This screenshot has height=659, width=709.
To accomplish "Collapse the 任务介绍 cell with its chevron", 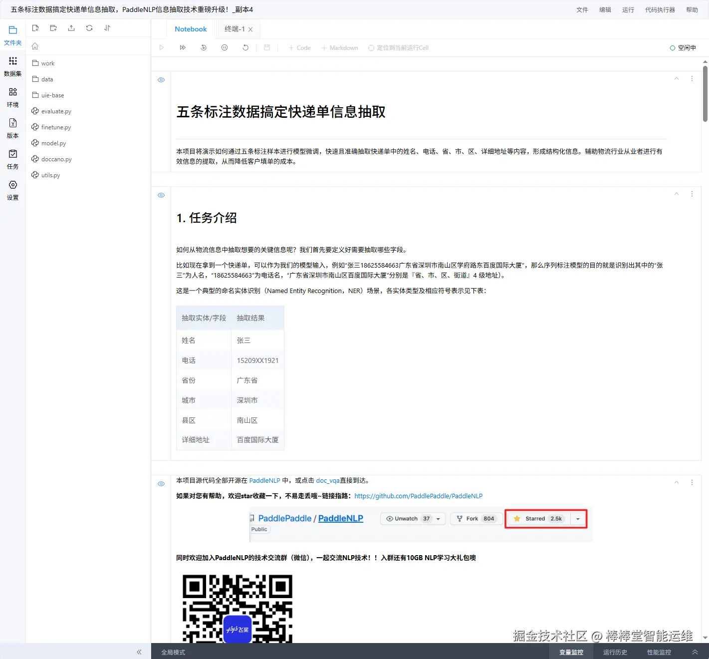I will (x=677, y=194).
